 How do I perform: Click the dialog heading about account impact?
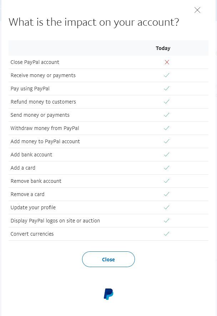pyautogui.click(x=94, y=22)
